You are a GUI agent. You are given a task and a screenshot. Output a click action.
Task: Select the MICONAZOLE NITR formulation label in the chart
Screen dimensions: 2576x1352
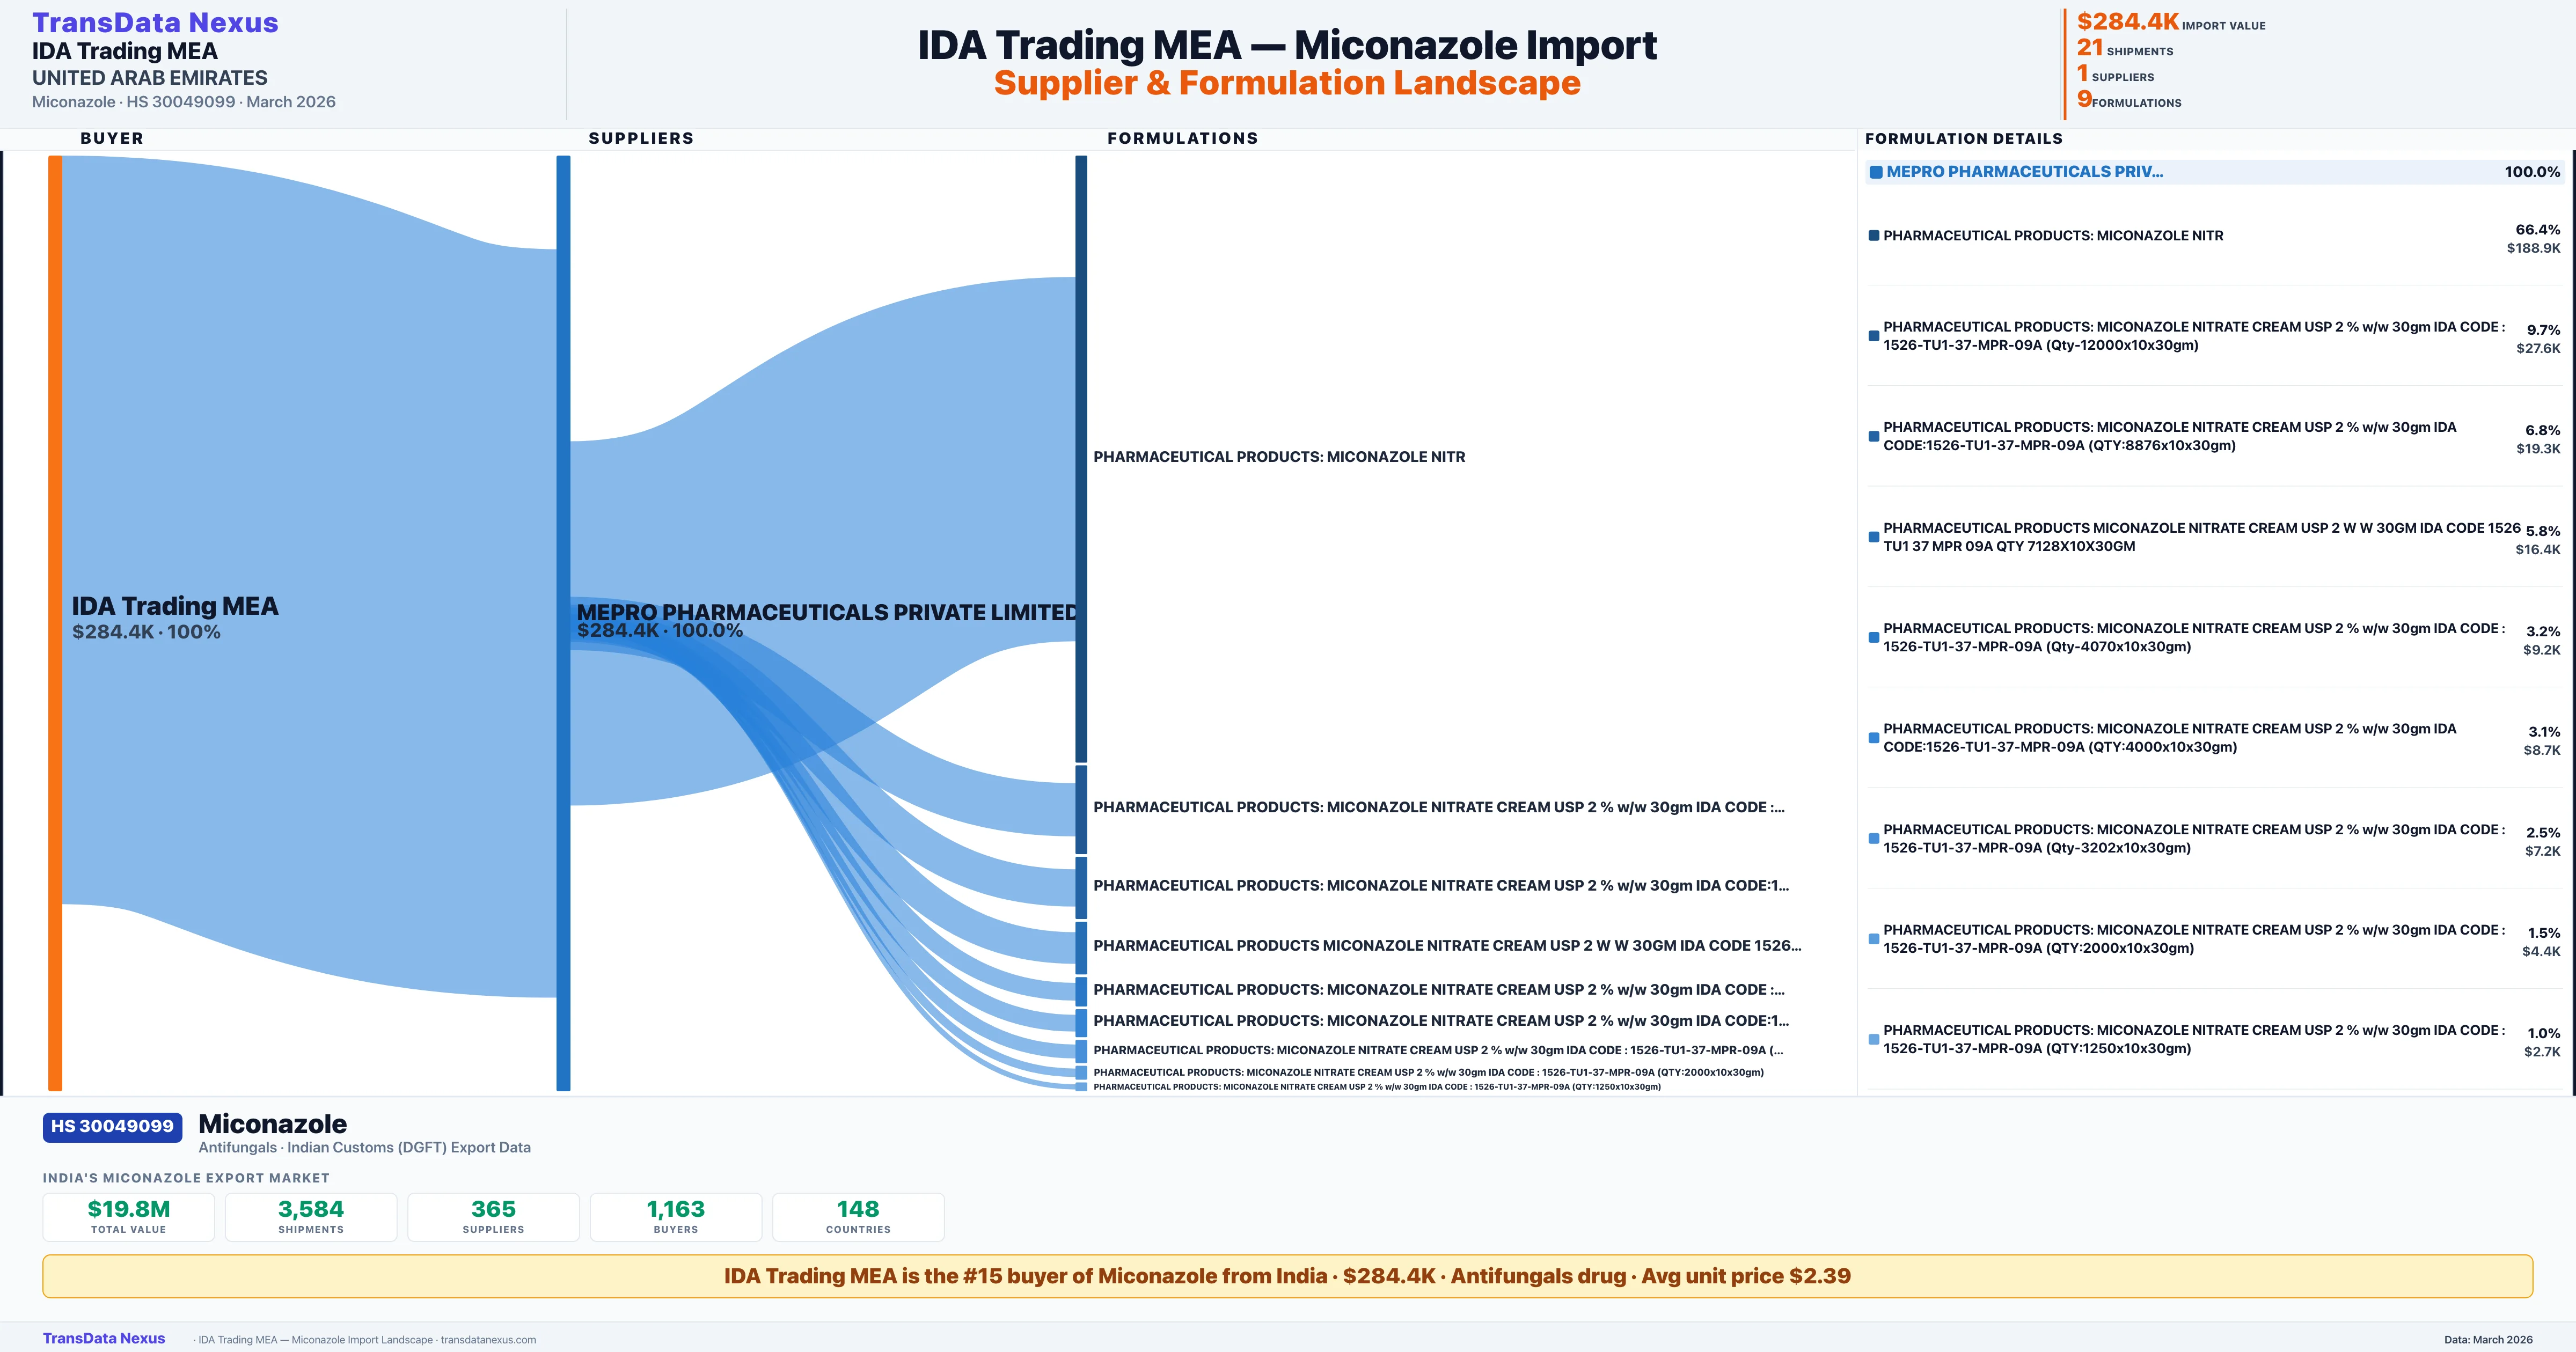tap(1278, 457)
